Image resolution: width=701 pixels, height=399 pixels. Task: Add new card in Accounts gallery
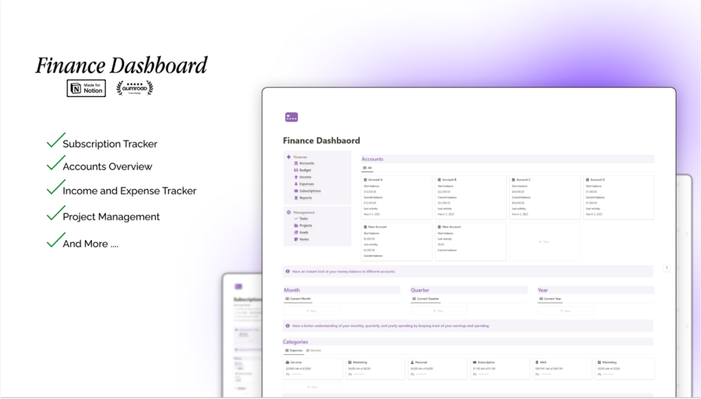[544, 241]
